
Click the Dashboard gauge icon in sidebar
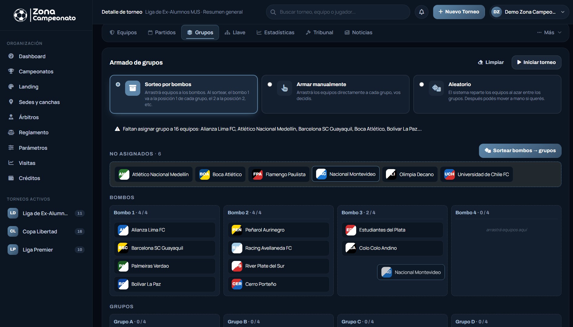click(x=11, y=56)
